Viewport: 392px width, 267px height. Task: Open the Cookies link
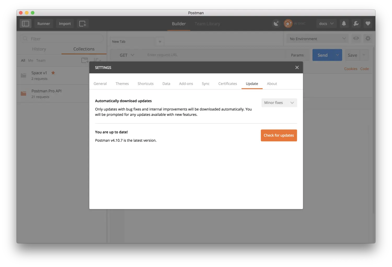pos(351,69)
